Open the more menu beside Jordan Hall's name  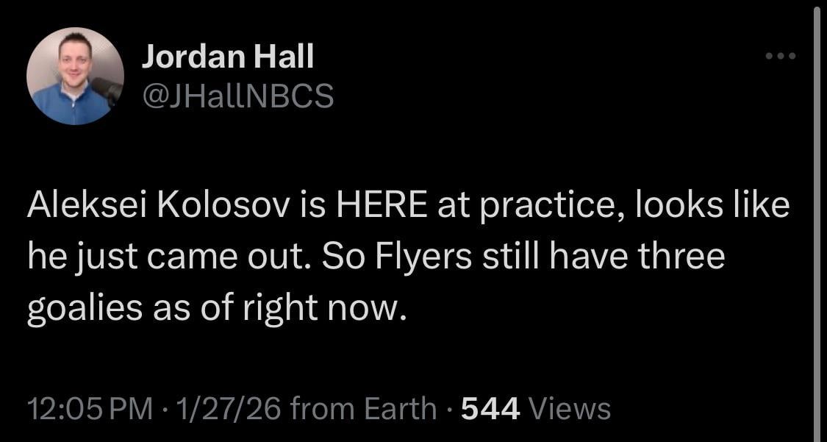click(x=782, y=54)
